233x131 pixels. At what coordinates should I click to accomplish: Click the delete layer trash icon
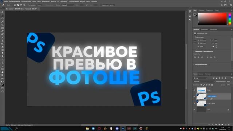pyautogui.click(x=229, y=124)
